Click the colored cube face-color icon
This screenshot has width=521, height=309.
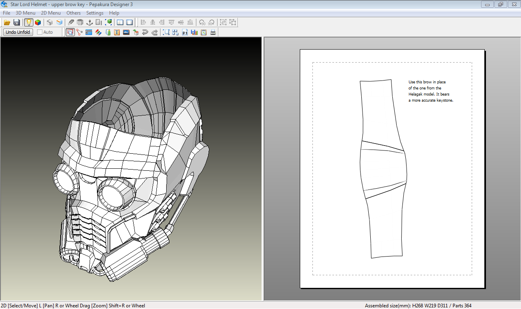tap(38, 22)
